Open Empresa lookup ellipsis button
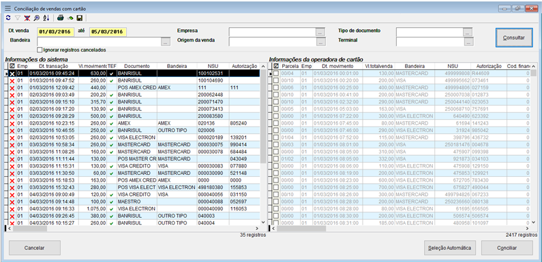The width and height of the screenshot is (542, 262). [x=320, y=32]
